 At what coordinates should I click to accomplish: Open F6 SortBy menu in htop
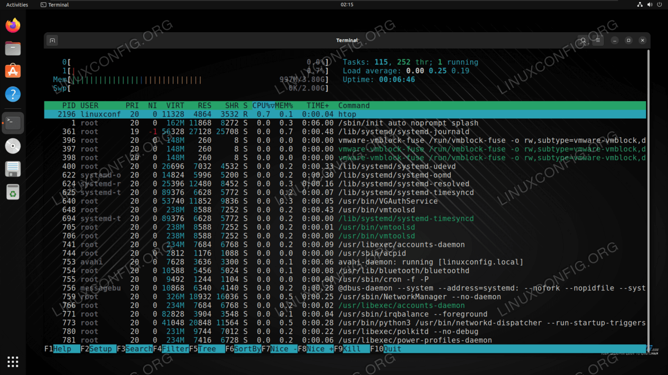click(243, 349)
